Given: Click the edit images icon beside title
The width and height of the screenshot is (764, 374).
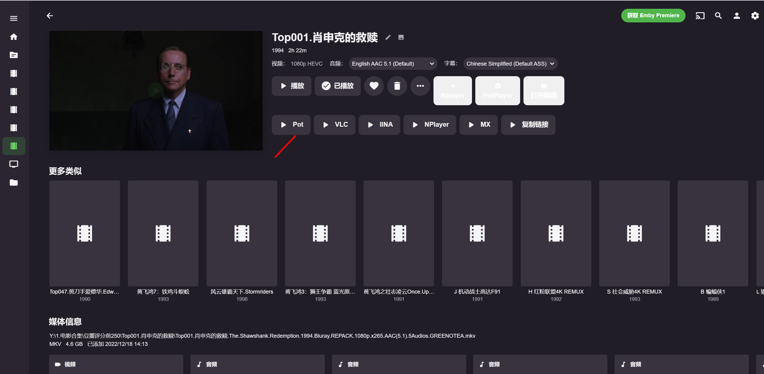Looking at the screenshot, I should click(x=401, y=37).
